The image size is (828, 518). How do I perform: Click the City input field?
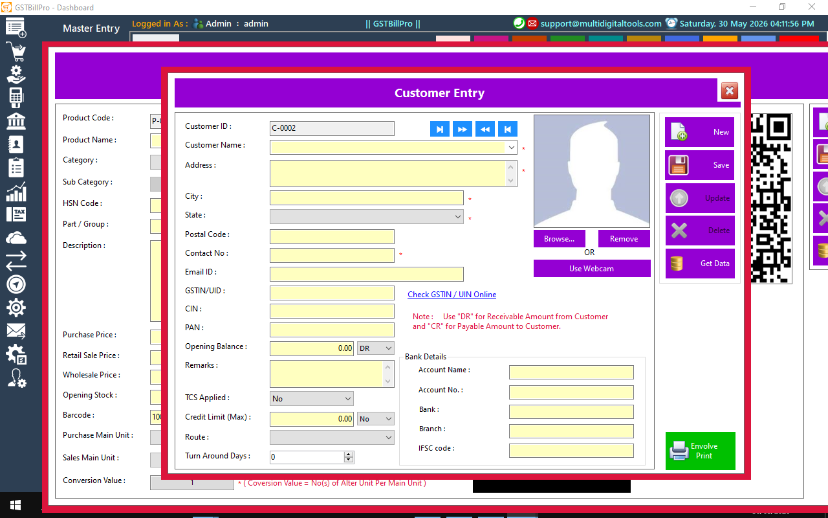tap(367, 198)
